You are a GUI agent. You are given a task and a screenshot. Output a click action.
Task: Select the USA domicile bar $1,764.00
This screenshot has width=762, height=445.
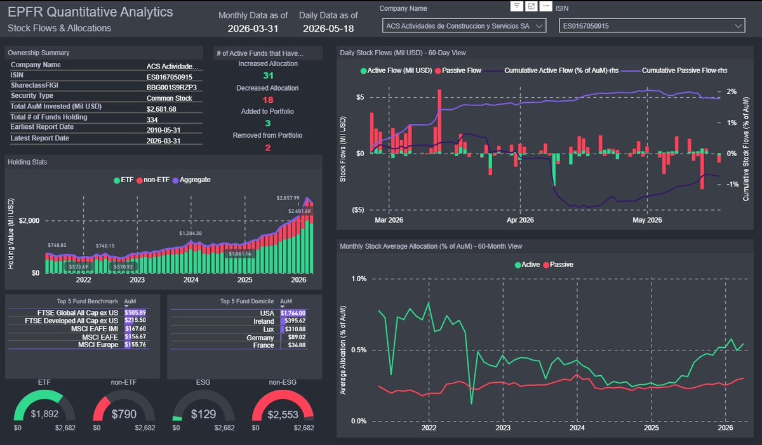pos(293,312)
